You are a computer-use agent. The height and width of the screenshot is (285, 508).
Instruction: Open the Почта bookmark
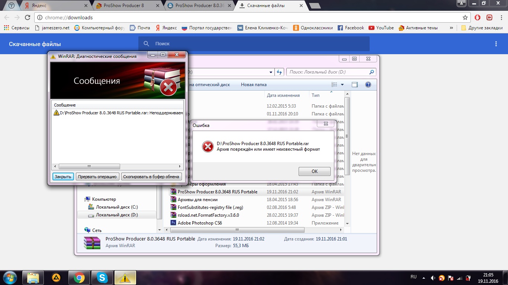point(140,28)
